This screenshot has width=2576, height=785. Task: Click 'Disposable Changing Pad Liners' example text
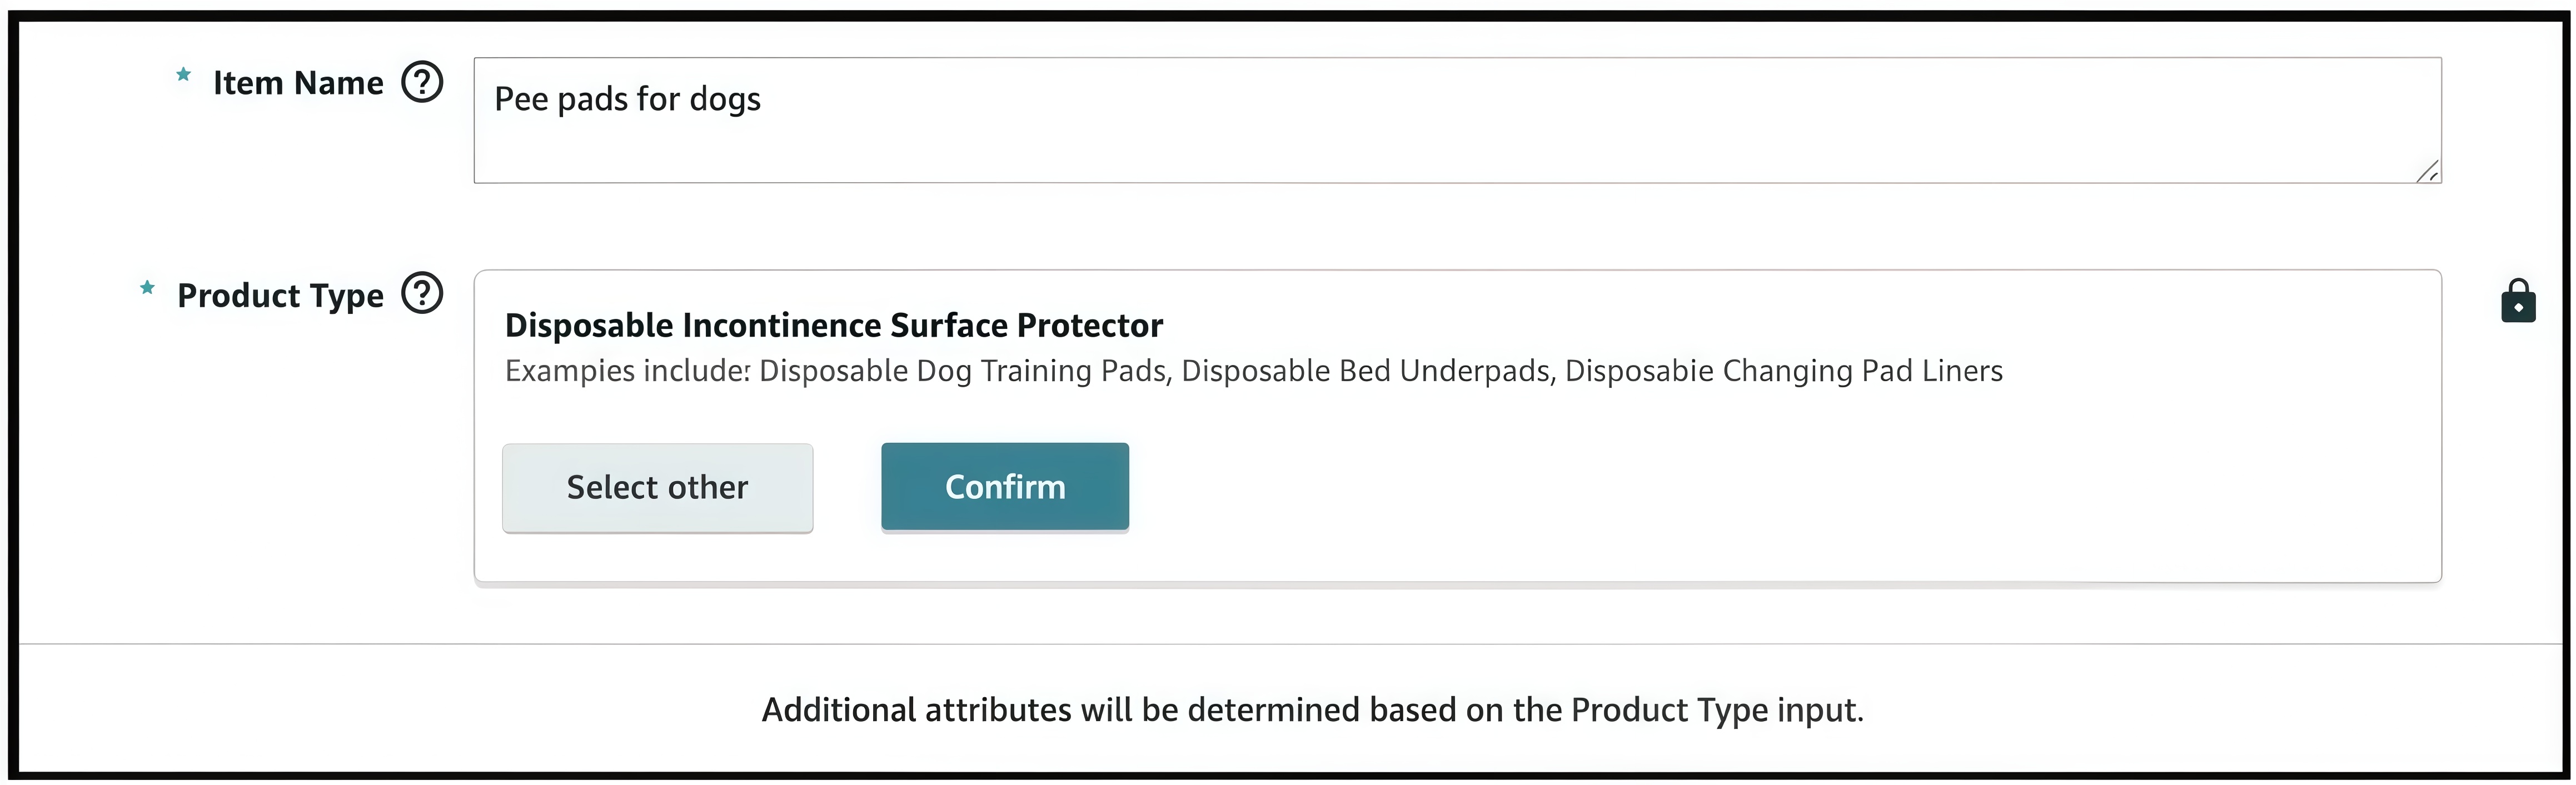pyautogui.click(x=1783, y=371)
